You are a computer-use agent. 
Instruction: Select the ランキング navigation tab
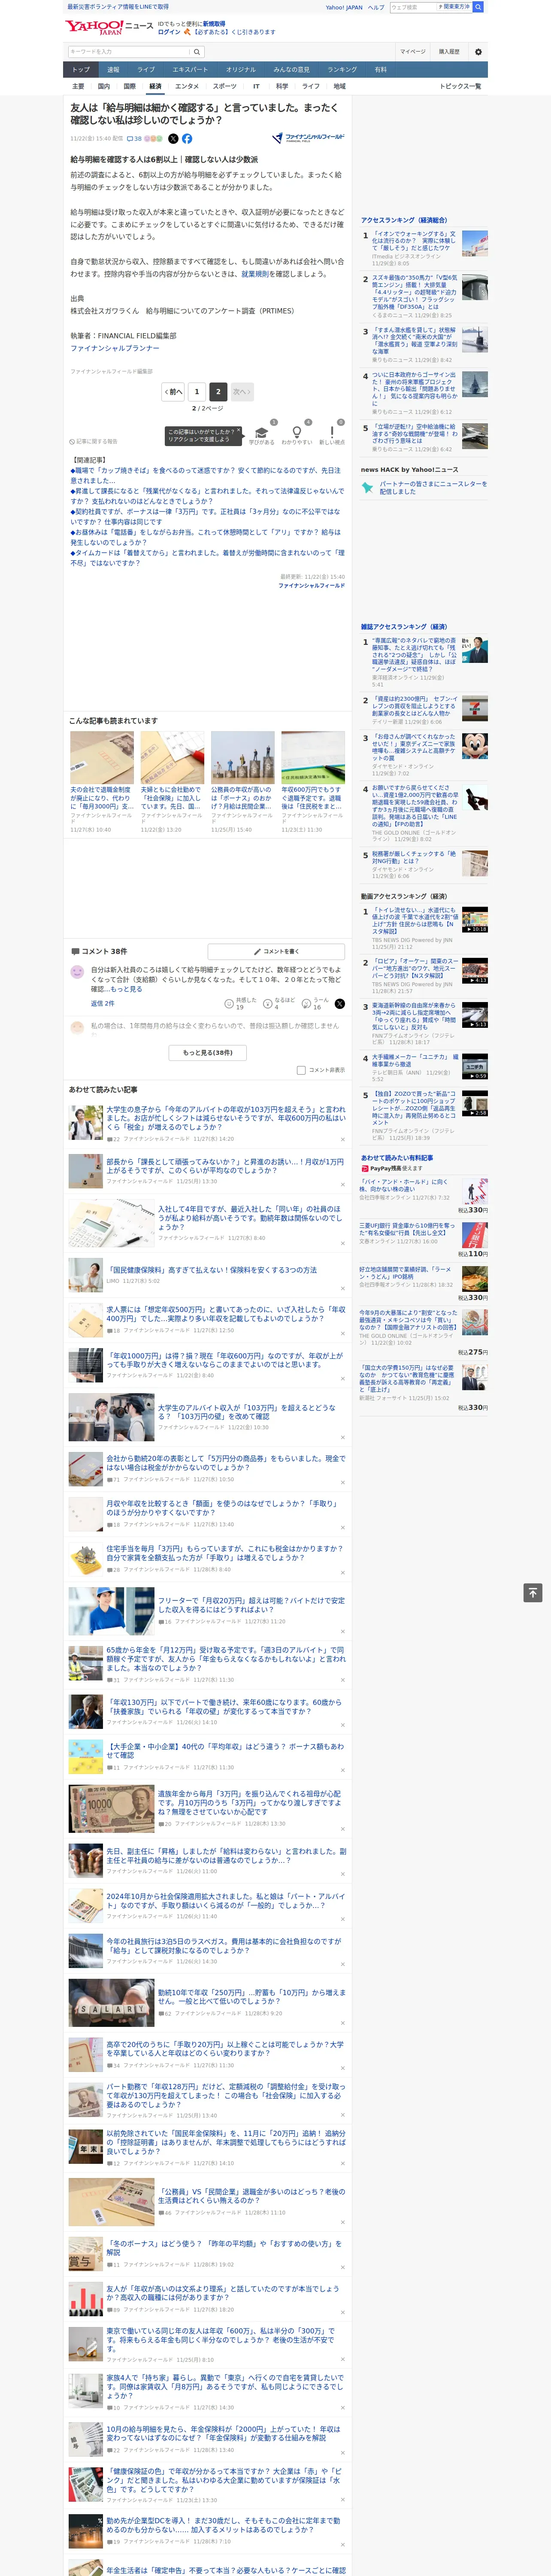coord(342,70)
